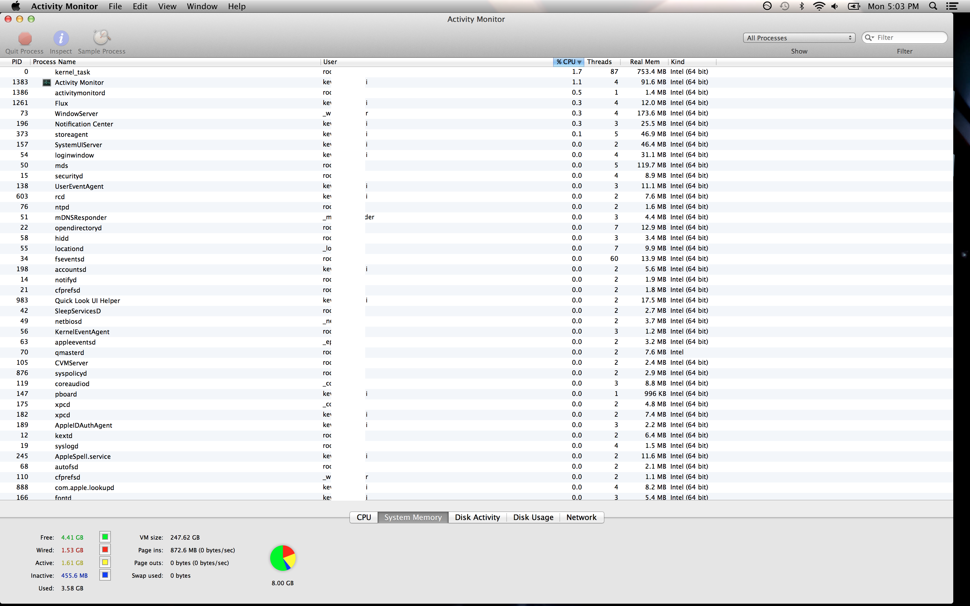970x606 pixels.
Task: Select the activitymonitord process row
Action: (476, 93)
